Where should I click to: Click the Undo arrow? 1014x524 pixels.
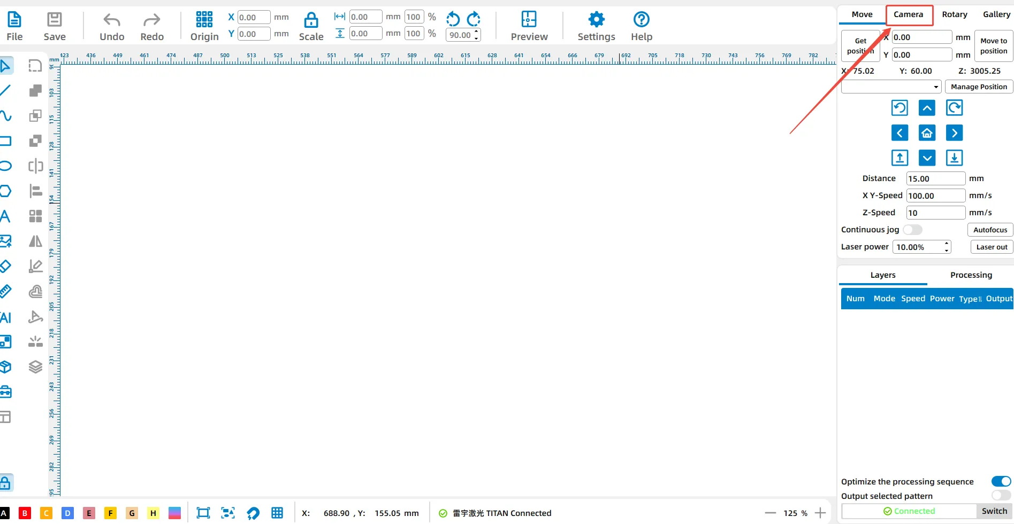point(111,20)
